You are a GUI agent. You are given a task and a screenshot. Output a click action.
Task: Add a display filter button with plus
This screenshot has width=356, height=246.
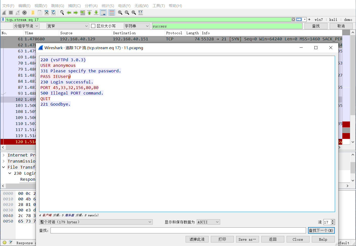(309, 19)
